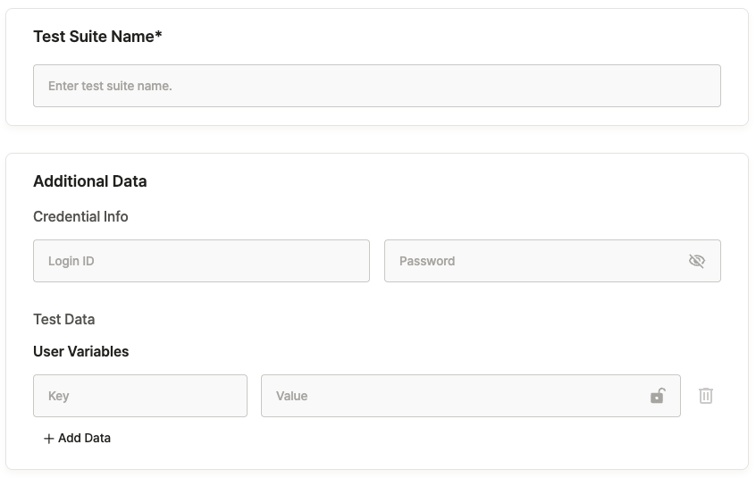Viewport: 756px width, 478px height.
Task: Click into the Login ID field
Action: [x=201, y=261]
